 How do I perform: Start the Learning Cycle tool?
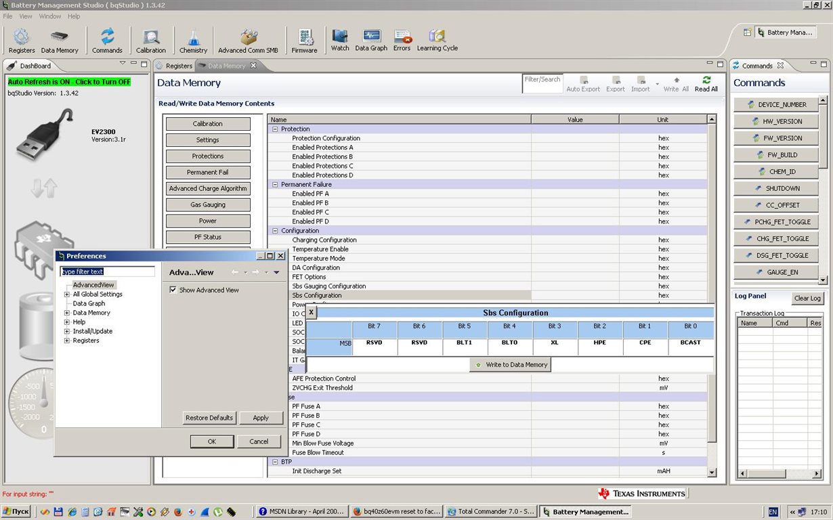pyautogui.click(x=437, y=39)
